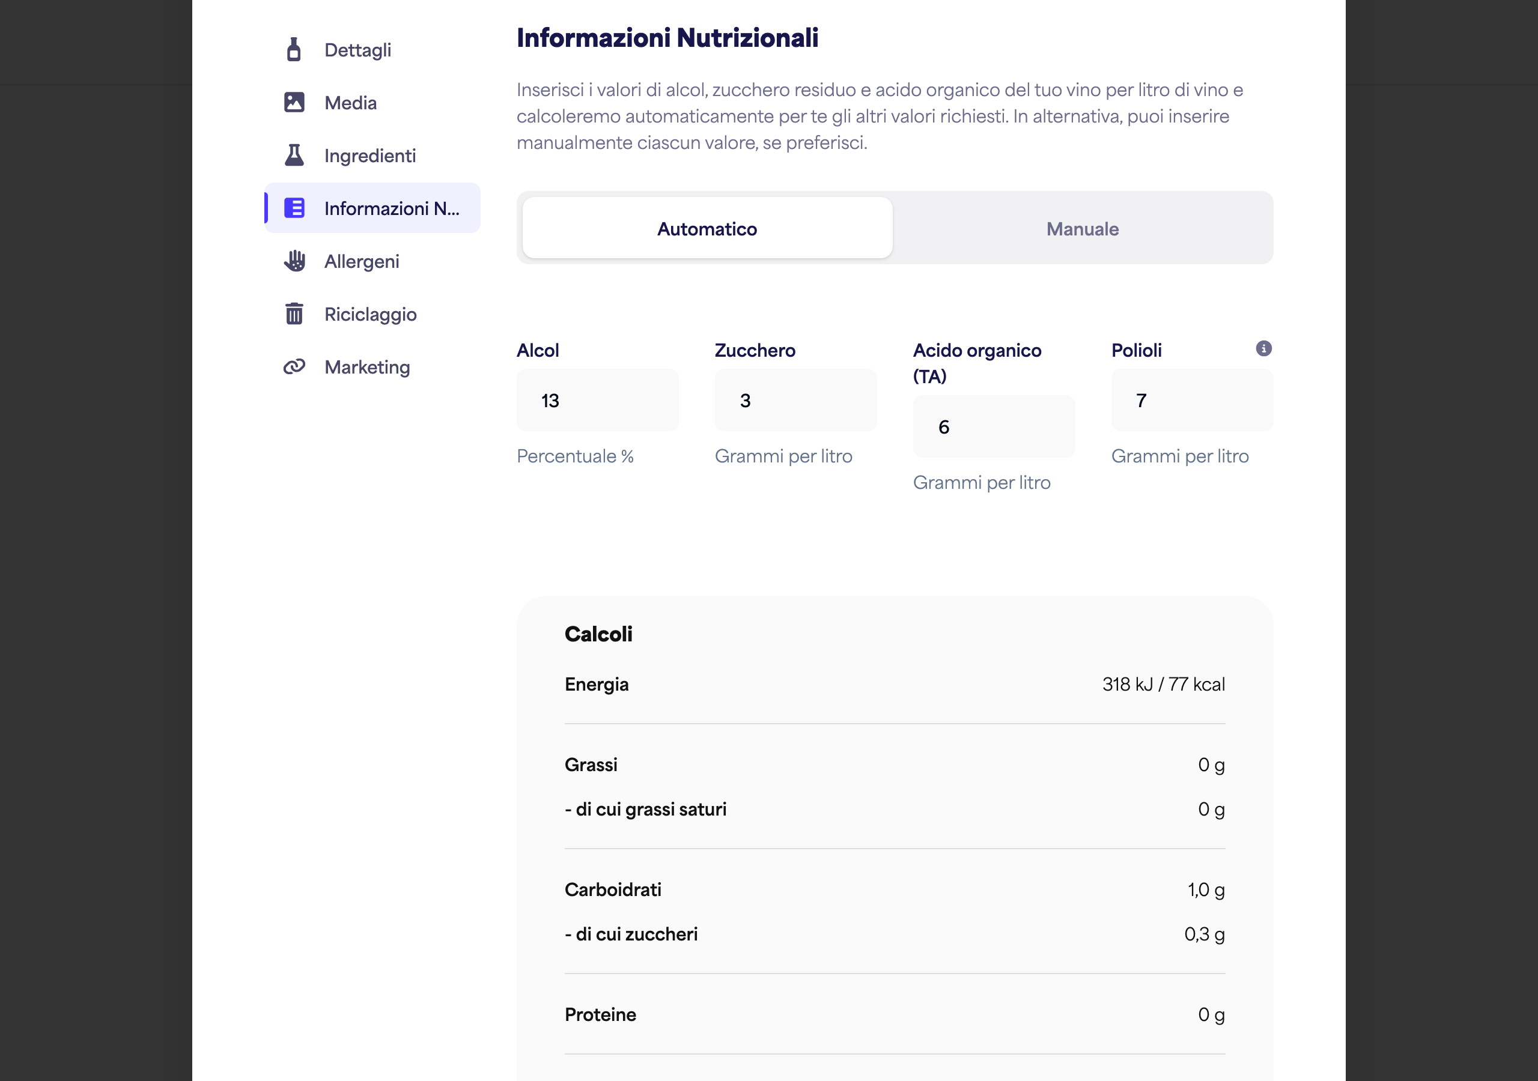This screenshot has width=1538, height=1081.
Task: Click the Zucchero grams input field
Action: point(796,400)
